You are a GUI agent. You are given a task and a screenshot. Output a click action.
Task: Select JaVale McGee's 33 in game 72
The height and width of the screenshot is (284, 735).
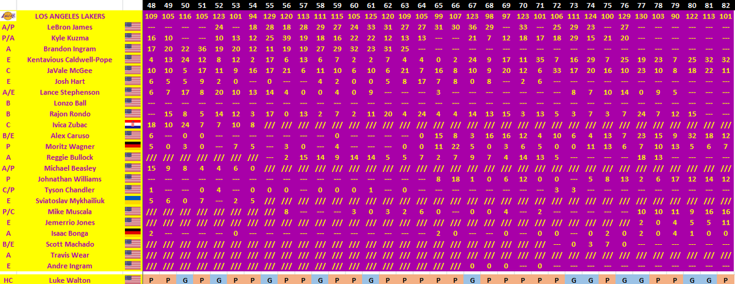(557, 70)
